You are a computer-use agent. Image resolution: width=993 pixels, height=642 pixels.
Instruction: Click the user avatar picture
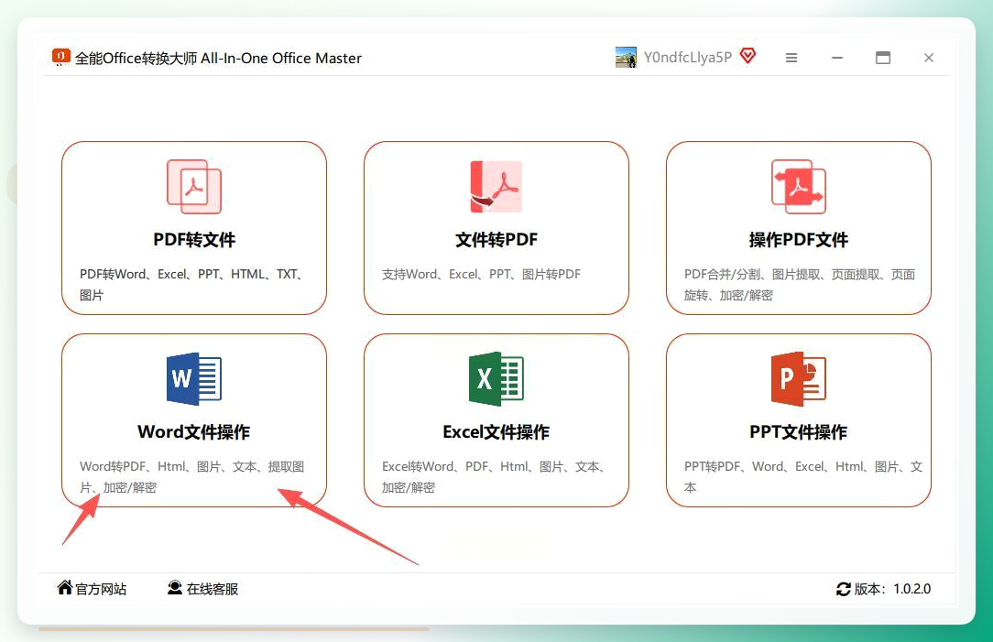click(x=626, y=57)
